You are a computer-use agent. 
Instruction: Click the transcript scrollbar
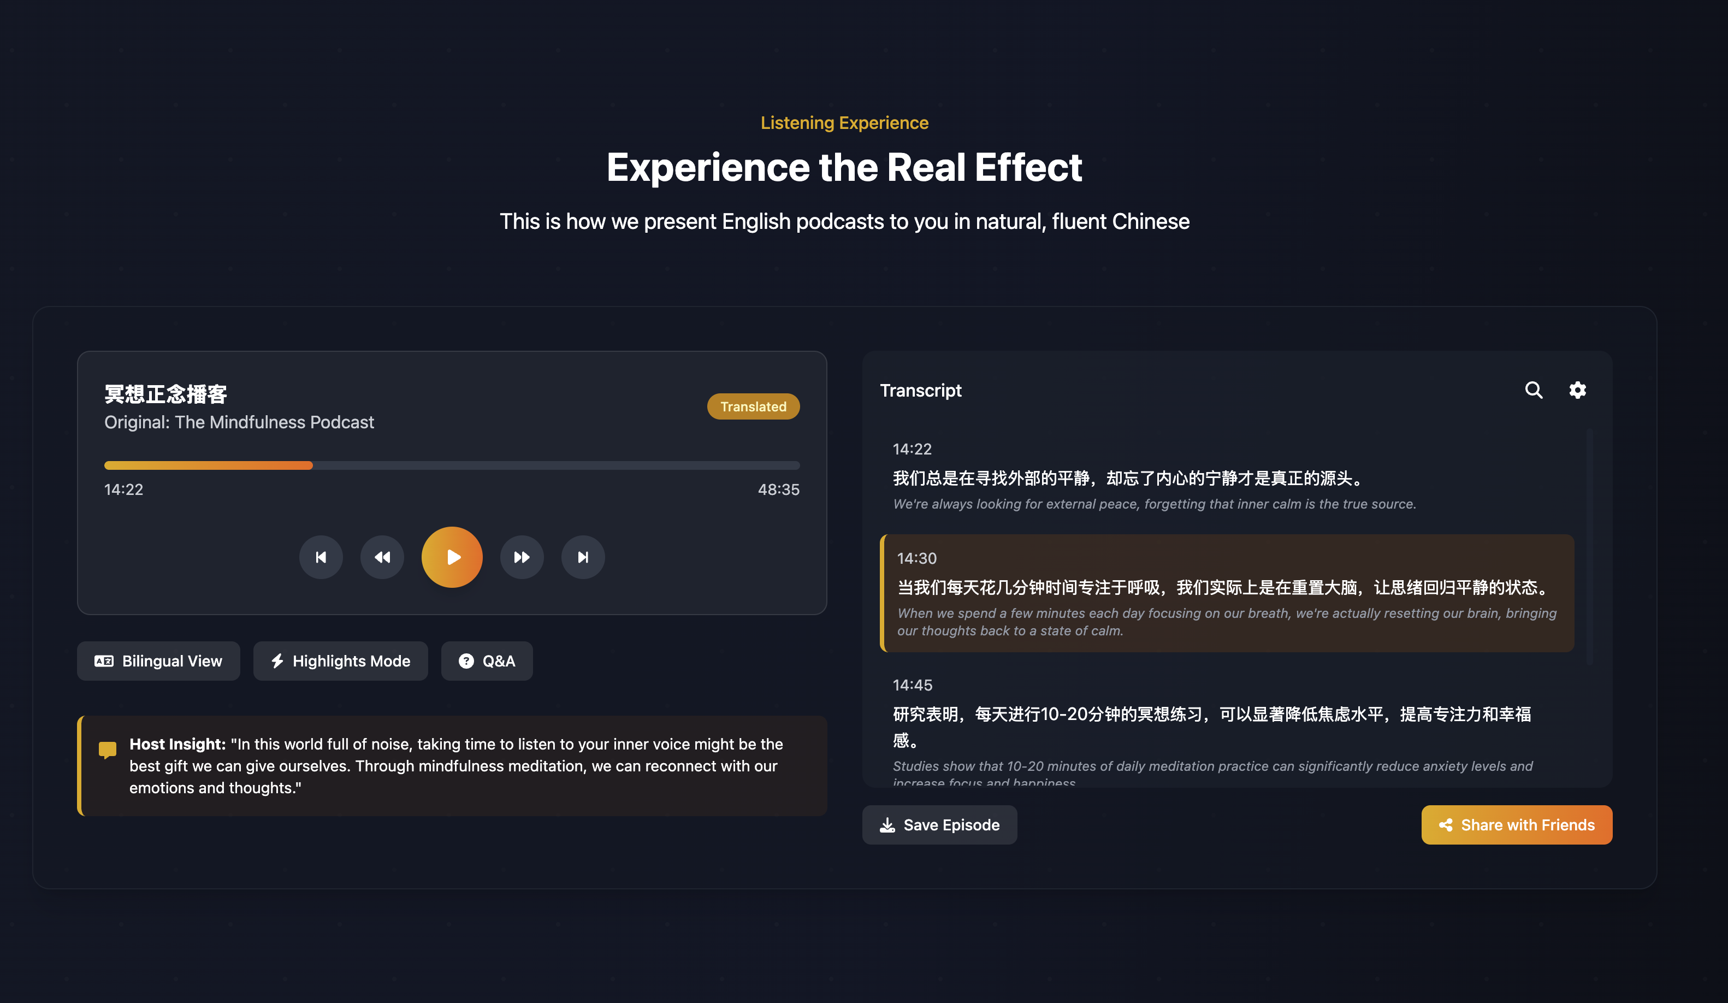point(1589,547)
